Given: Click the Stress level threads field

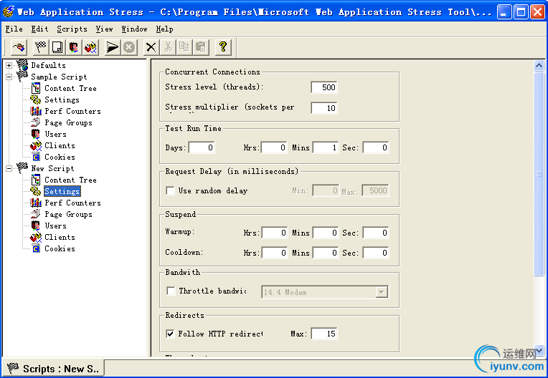Looking at the screenshot, I should coord(324,87).
